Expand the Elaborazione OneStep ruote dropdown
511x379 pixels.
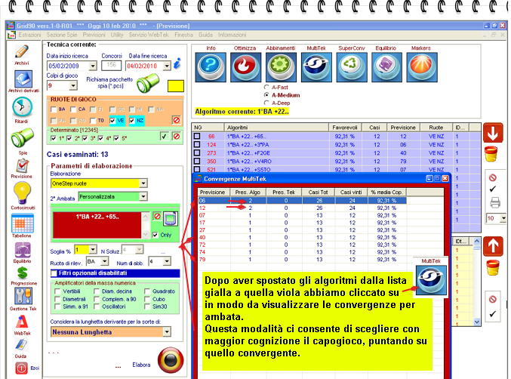(x=143, y=183)
